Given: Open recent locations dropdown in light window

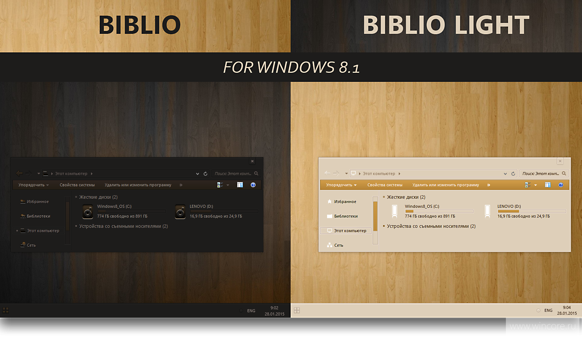Looking at the screenshot, I should (x=346, y=174).
